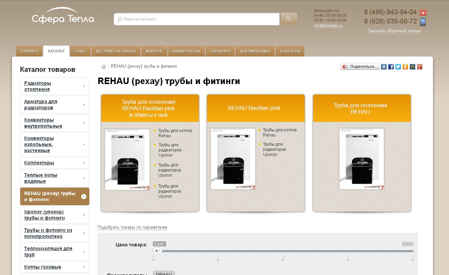Screen dimensions: 449x275
Task: Expand Uponor трубы и фитинги arrow
Action: coord(84,215)
